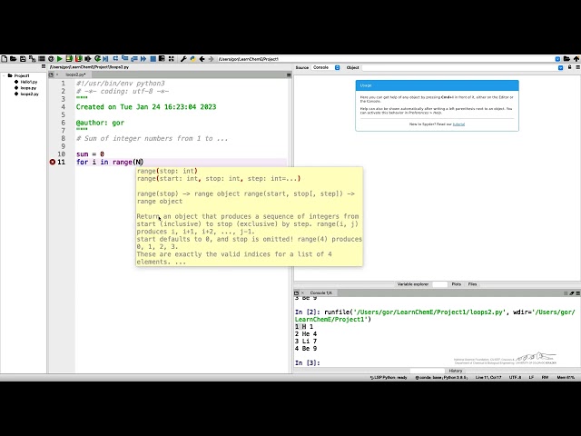The height and width of the screenshot is (436, 581).
Task: Open the Help pane options hamburger menu
Action: tap(577, 67)
